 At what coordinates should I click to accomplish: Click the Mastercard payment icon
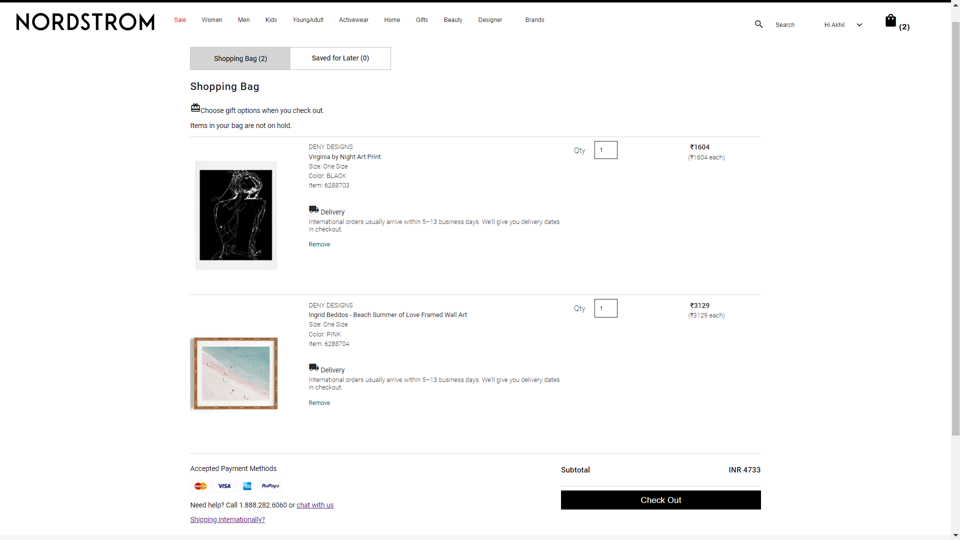click(x=201, y=486)
